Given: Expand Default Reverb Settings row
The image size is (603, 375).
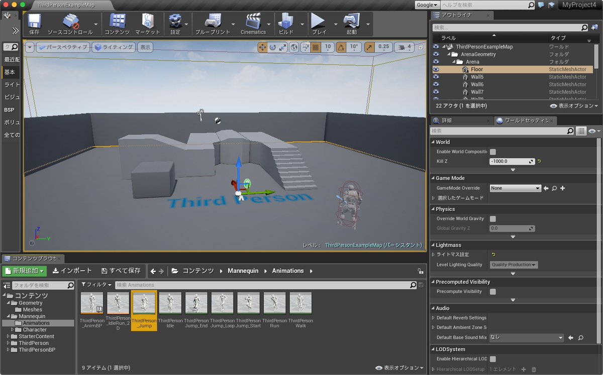Looking at the screenshot, I should (x=433, y=318).
